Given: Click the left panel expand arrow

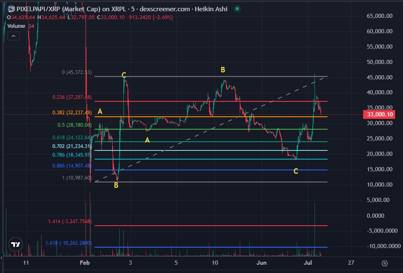Looking at the screenshot, I should [x=2, y=258].
